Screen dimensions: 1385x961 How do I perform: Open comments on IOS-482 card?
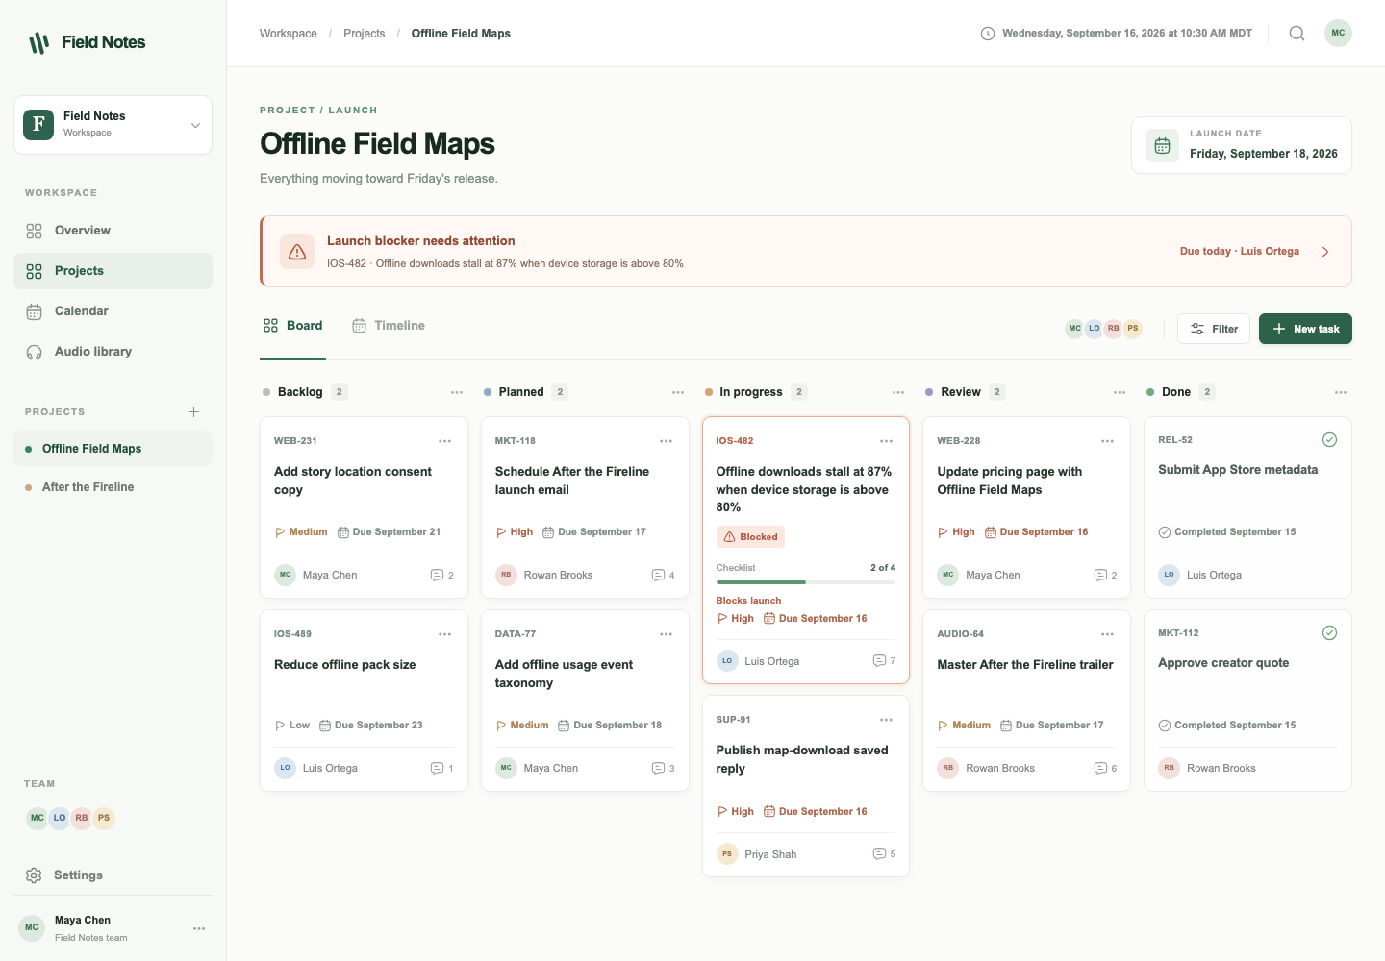[x=884, y=661]
